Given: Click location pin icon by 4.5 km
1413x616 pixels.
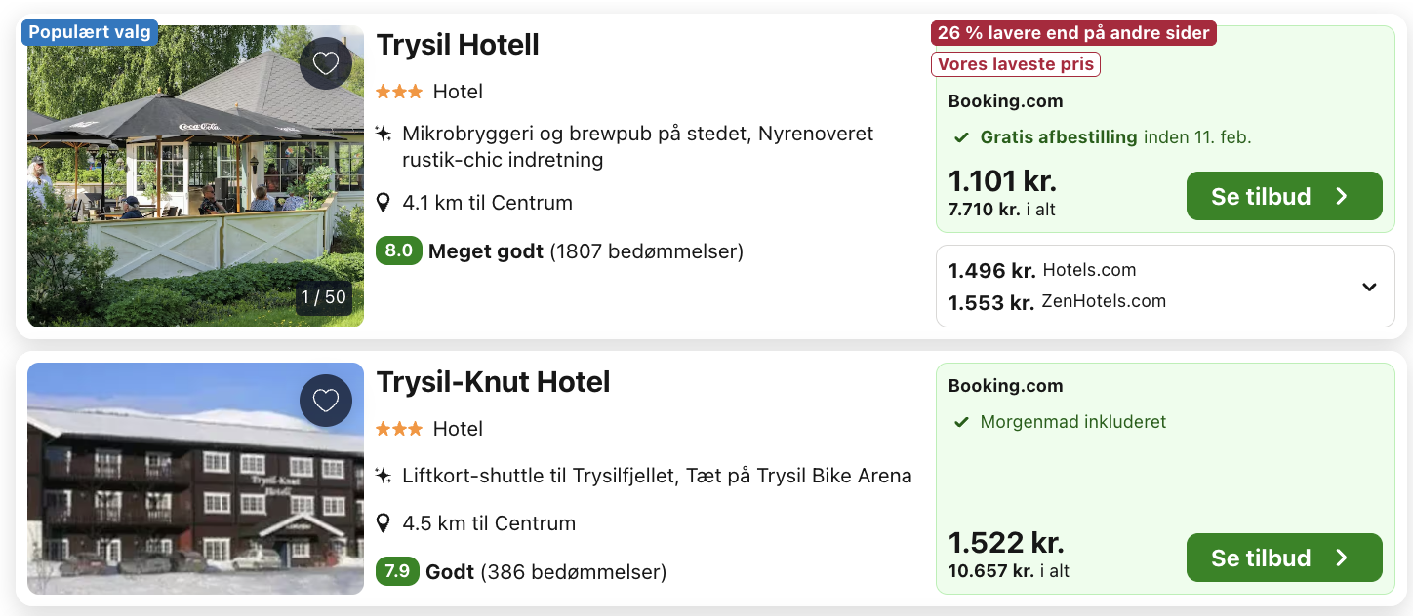Looking at the screenshot, I should coord(384,523).
